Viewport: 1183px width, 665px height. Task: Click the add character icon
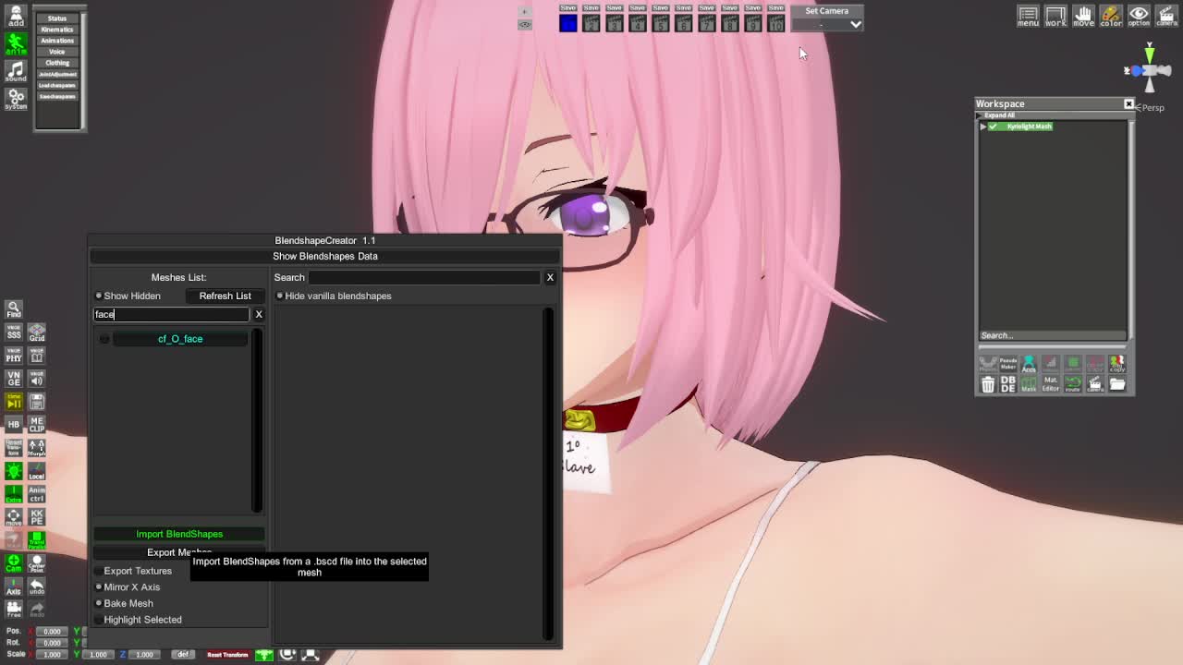point(16,16)
